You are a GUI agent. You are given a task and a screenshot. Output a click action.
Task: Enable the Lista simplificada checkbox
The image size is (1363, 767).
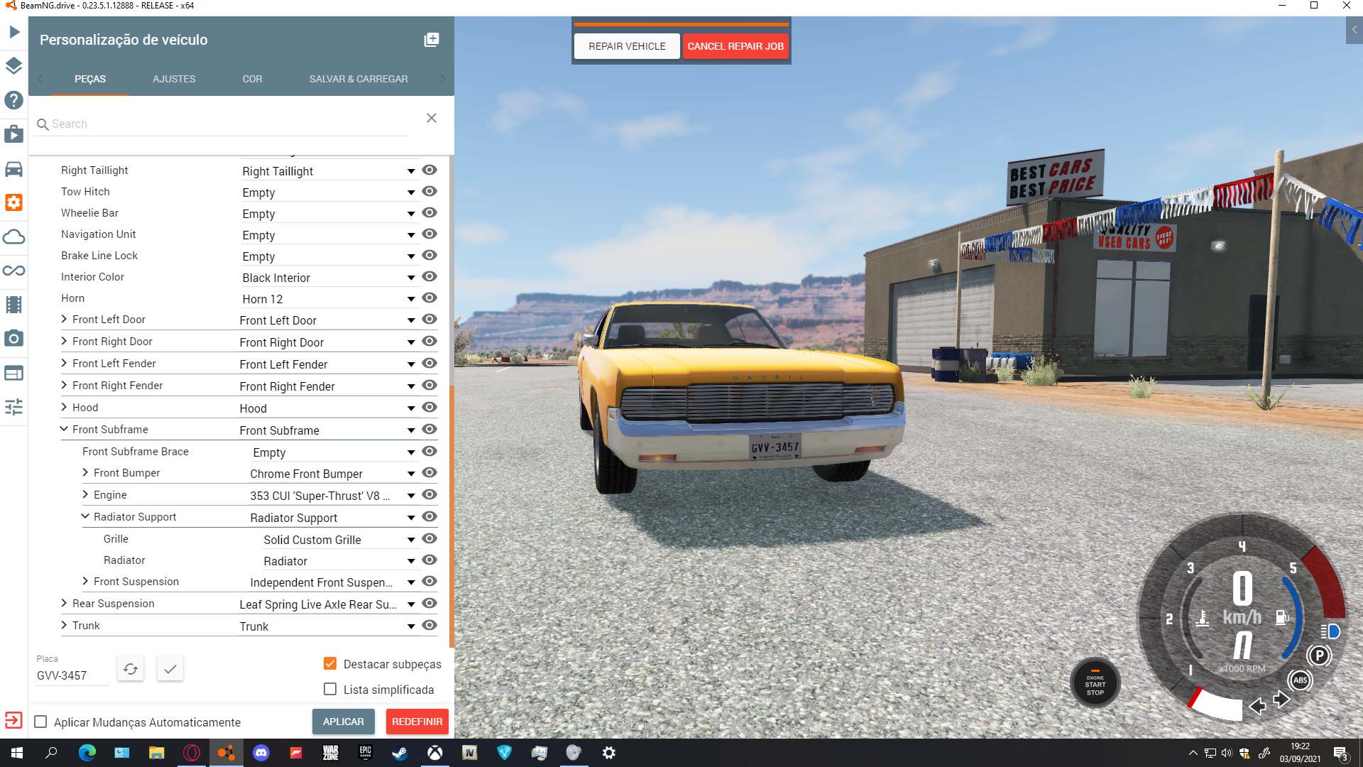click(330, 690)
